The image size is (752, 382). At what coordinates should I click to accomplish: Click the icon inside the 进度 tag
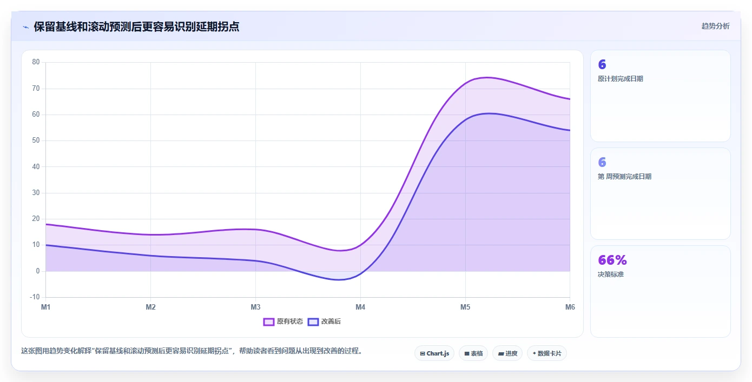[501, 354]
